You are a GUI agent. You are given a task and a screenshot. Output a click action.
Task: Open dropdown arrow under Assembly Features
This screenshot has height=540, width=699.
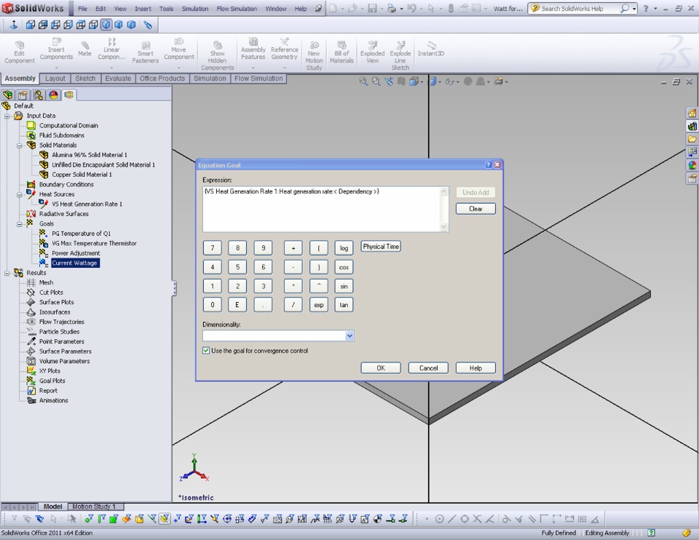pyautogui.click(x=253, y=68)
